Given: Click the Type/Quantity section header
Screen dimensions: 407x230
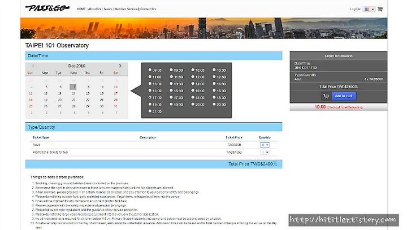Looking at the screenshot, I should 154,127.
